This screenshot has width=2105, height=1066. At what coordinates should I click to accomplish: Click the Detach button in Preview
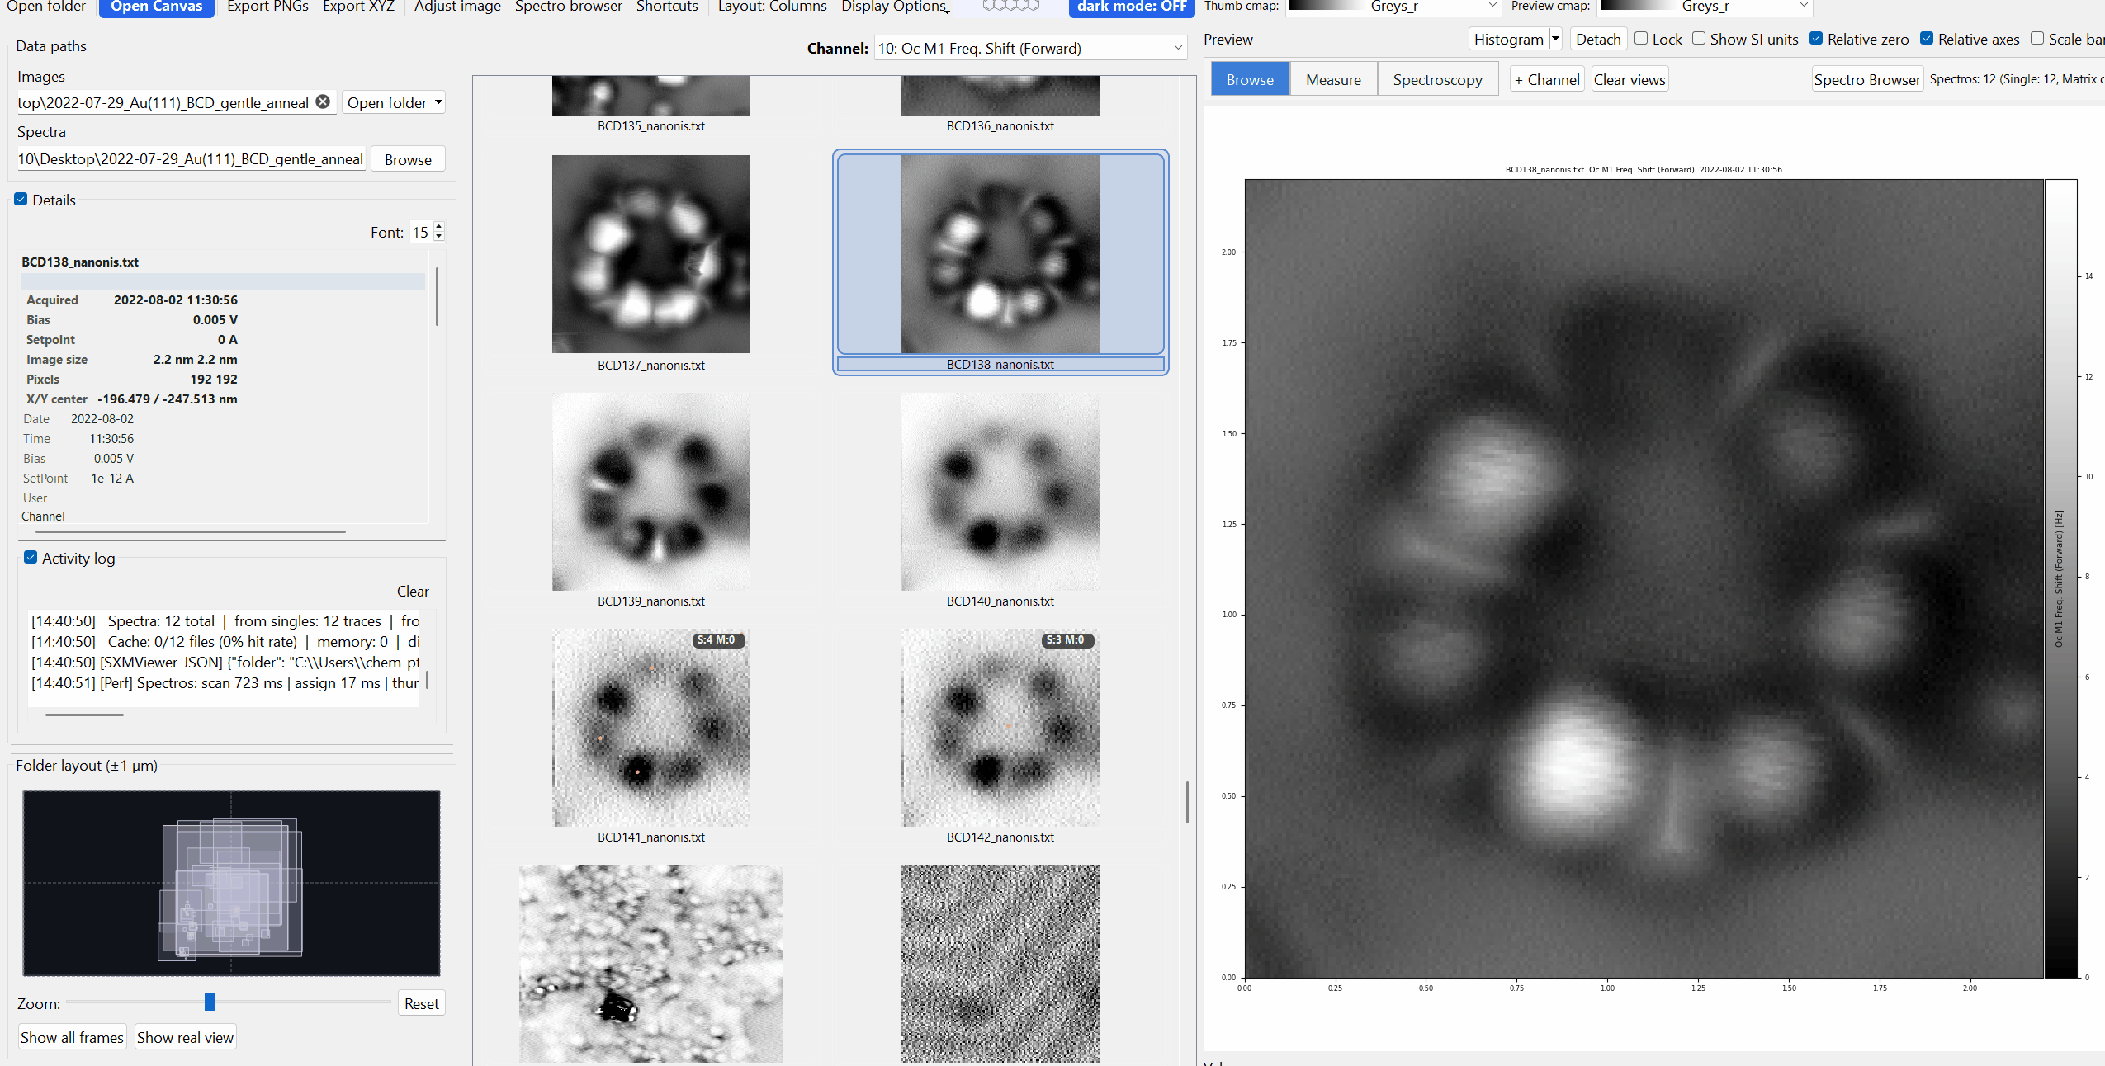(x=1597, y=39)
